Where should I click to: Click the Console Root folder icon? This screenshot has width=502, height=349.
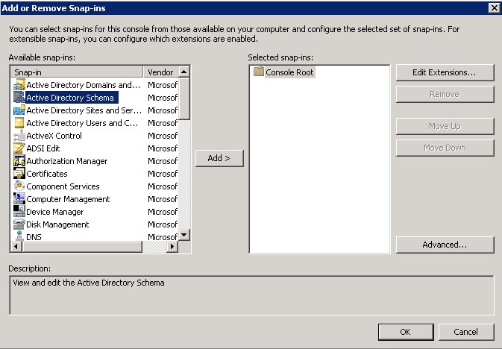point(258,72)
